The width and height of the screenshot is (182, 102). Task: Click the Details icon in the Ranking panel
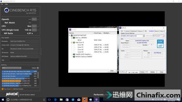[x=38, y=68]
